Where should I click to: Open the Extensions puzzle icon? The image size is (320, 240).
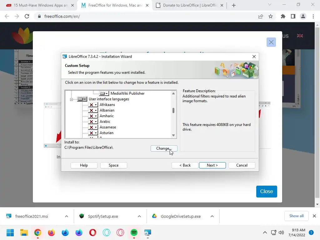click(283, 16)
